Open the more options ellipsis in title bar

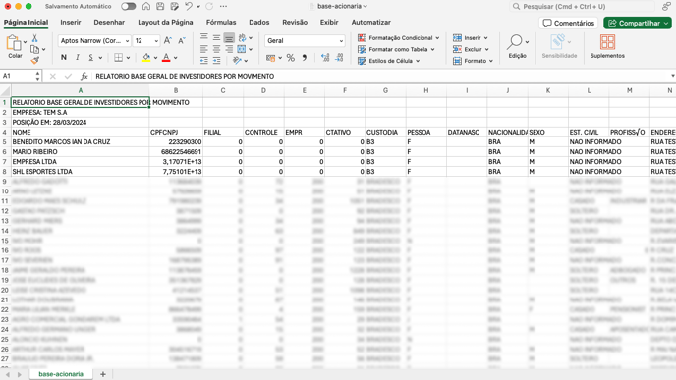click(x=223, y=7)
